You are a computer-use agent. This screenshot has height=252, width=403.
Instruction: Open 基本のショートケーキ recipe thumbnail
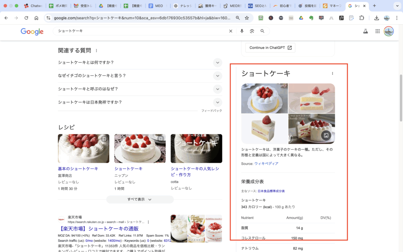coord(83,148)
